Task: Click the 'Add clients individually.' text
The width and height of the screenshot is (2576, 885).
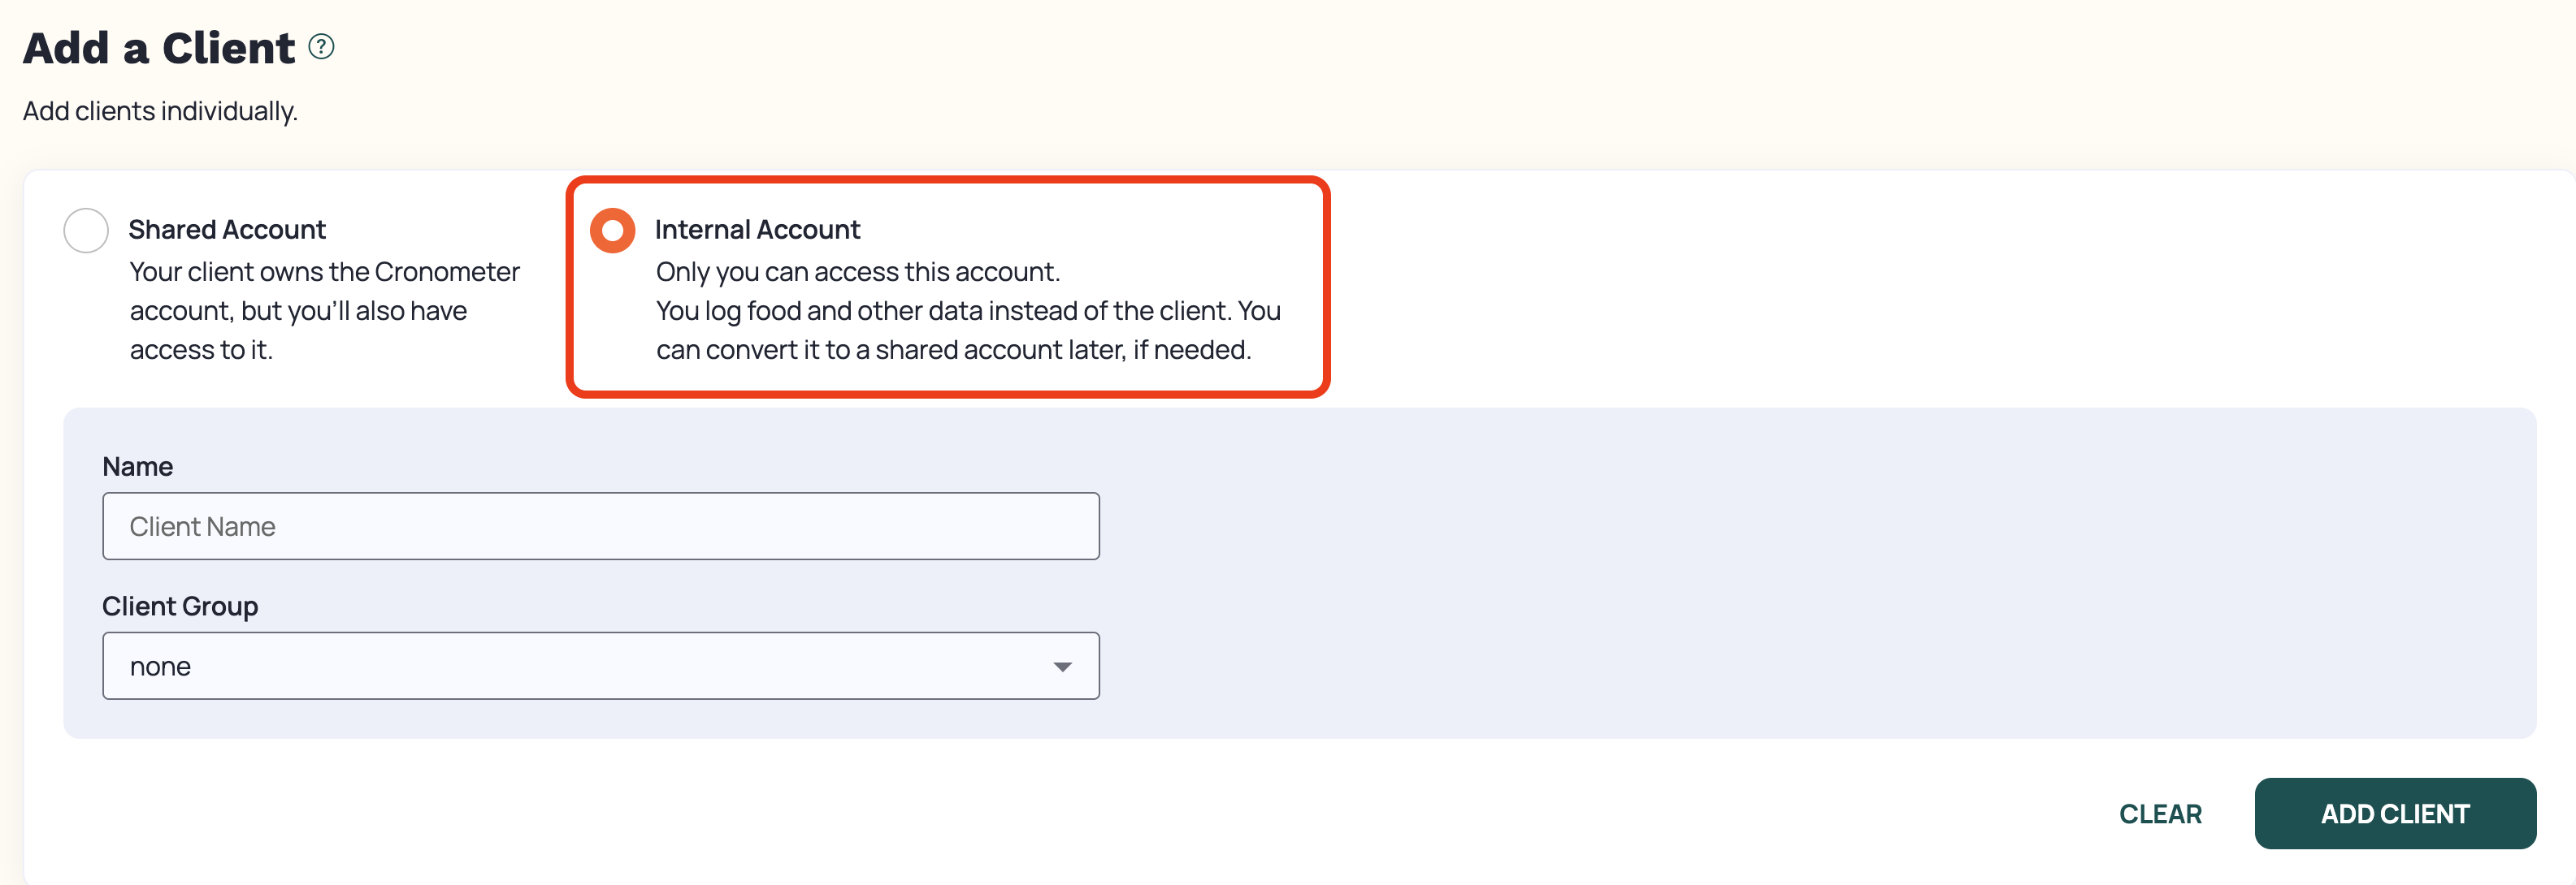Action: 161,111
